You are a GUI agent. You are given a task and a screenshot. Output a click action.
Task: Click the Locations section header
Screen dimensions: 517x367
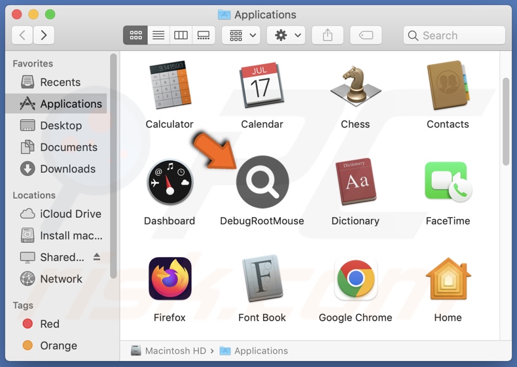34,195
